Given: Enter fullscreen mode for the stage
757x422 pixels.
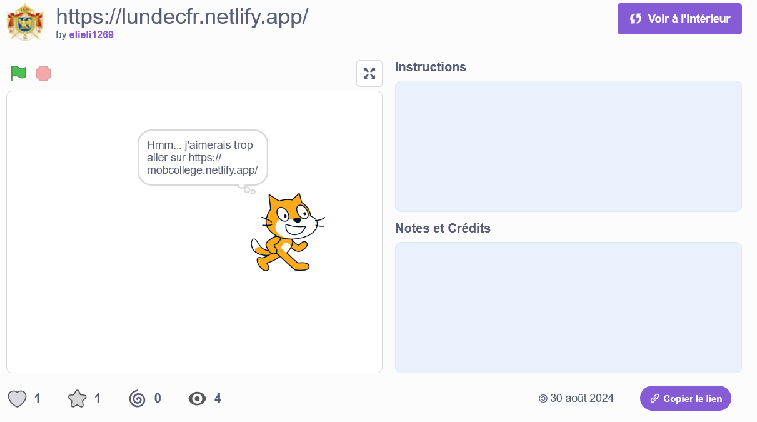Looking at the screenshot, I should 369,73.
